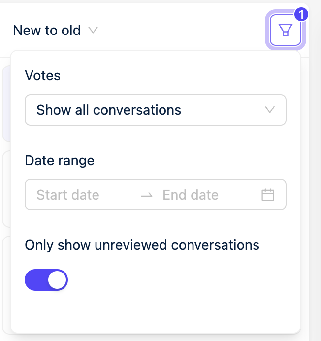Click the 'Date range' section label
The image size is (321, 341).
(59, 160)
